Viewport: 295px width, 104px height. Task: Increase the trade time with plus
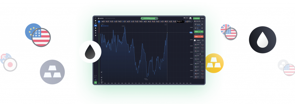(x=202, y=24)
